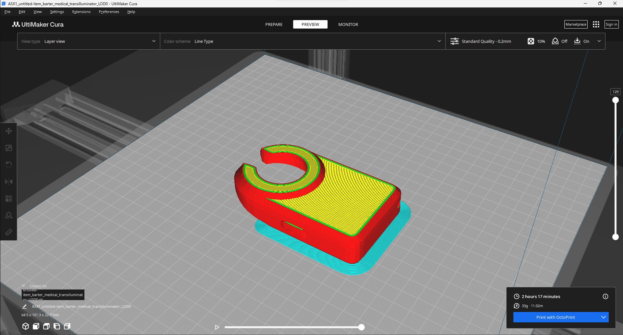Switch camera to front view preset
Screen dimensions: 623x335
coord(36,326)
